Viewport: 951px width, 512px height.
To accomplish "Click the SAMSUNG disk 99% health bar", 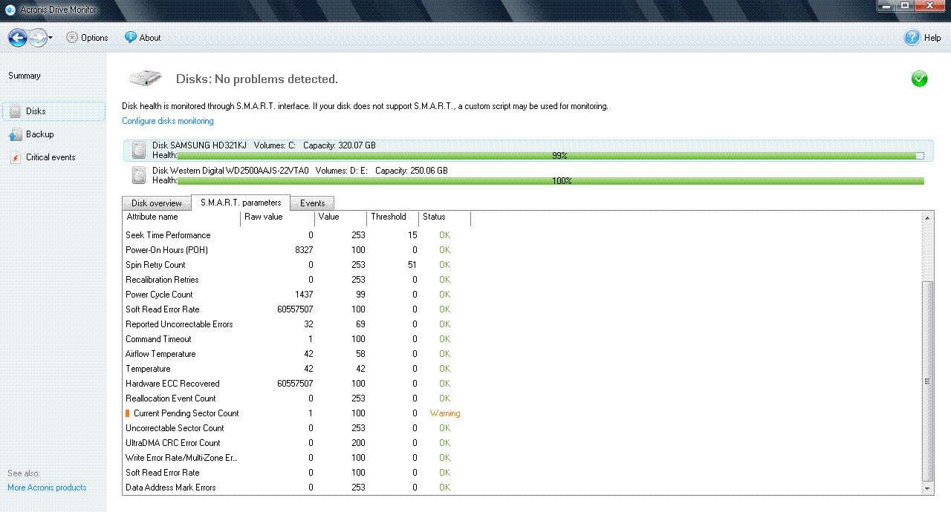I will pyautogui.click(x=551, y=156).
